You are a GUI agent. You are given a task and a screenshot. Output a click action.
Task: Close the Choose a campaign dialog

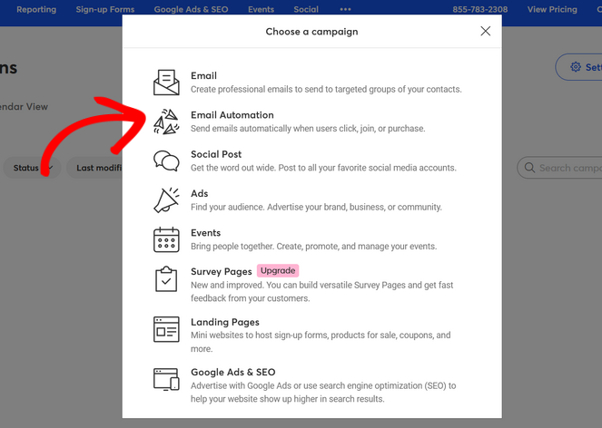pos(485,31)
